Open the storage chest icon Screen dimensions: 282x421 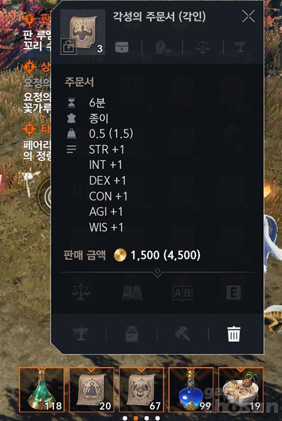[122, 47]
